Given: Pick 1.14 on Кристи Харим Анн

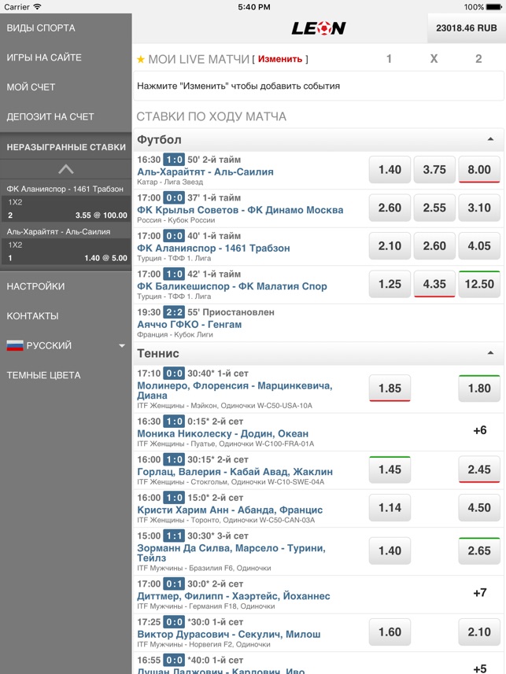Looking at the screenshot, I should [x=390, y=507].
